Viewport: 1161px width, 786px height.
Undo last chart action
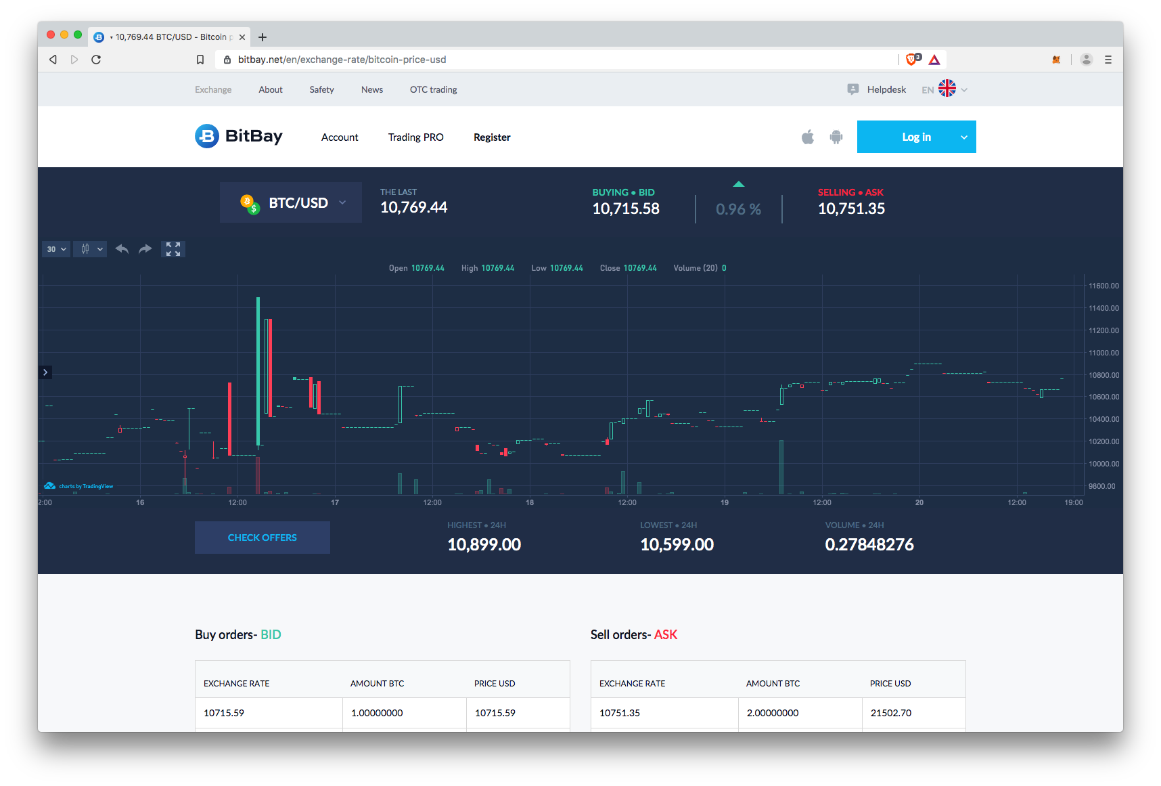pyautogui.click(x=122, y=249)
